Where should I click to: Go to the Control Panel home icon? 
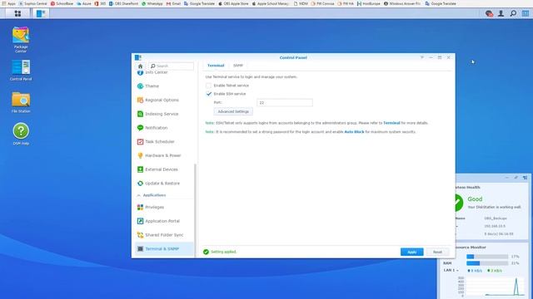140,66
